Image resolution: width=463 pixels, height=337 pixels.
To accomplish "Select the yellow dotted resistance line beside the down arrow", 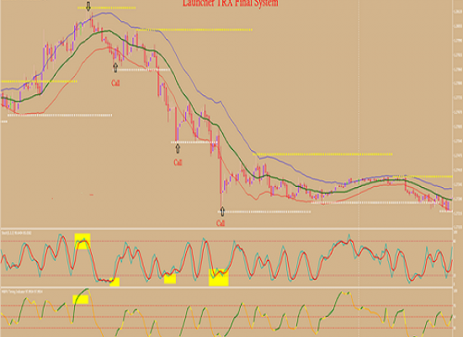I will [x=107, y=8].
